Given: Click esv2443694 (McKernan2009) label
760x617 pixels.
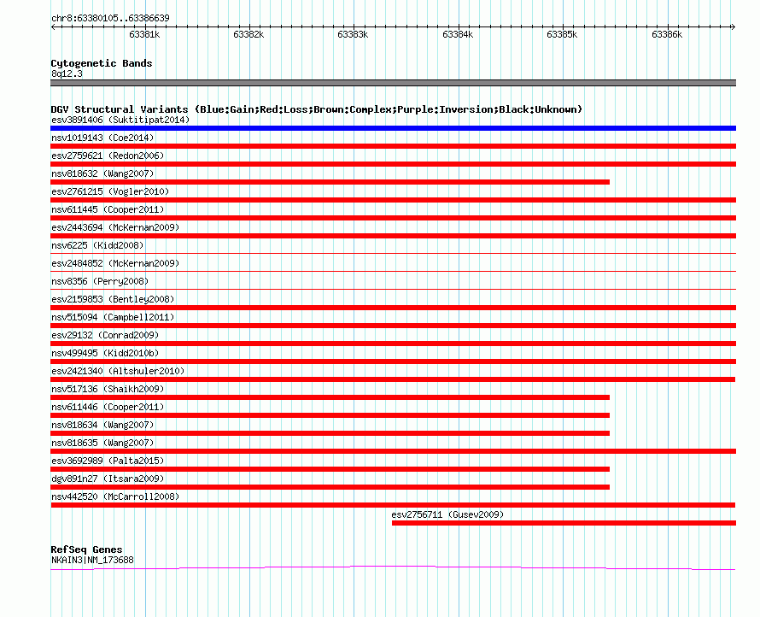Looking at the screenshot, I should [x=115, y=227].
